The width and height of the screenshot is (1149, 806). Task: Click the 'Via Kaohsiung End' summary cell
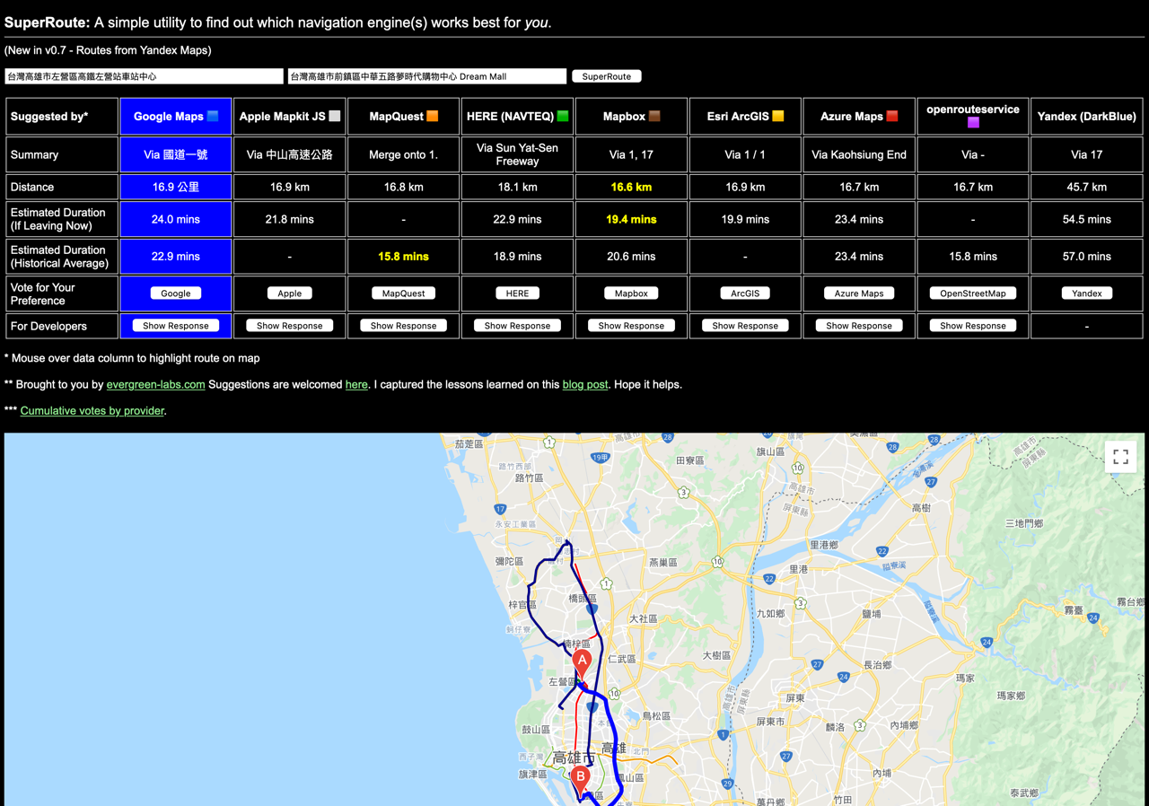pos(859,154)
